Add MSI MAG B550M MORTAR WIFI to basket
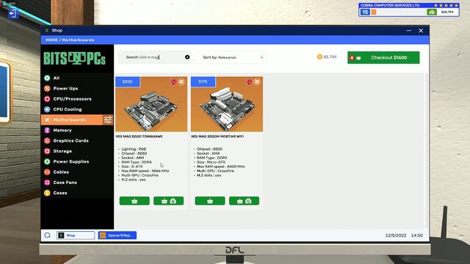Screen dimensions: 470x264 click(x=210, y=201)
